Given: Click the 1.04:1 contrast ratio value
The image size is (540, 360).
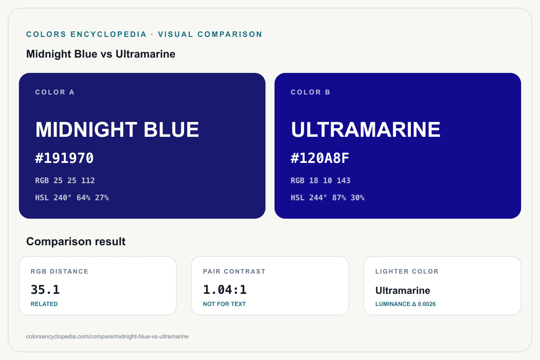Looking at the screenshot, I should coord(225,290).
